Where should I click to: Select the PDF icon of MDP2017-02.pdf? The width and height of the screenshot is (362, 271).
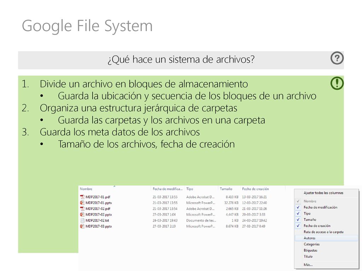[x=82, y=209]
